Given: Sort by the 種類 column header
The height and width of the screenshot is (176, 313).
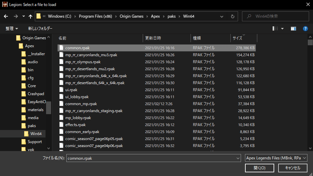Looking at the screenshot, I should [210, 38].
